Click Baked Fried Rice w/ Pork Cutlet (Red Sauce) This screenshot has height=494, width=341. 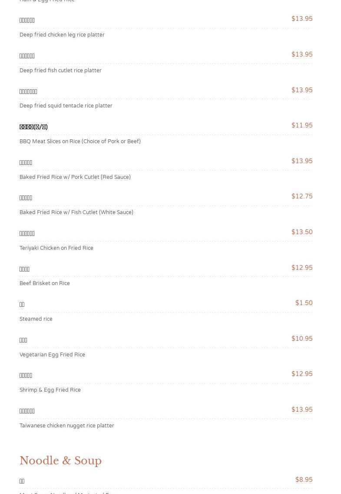[x=75, y=177]
